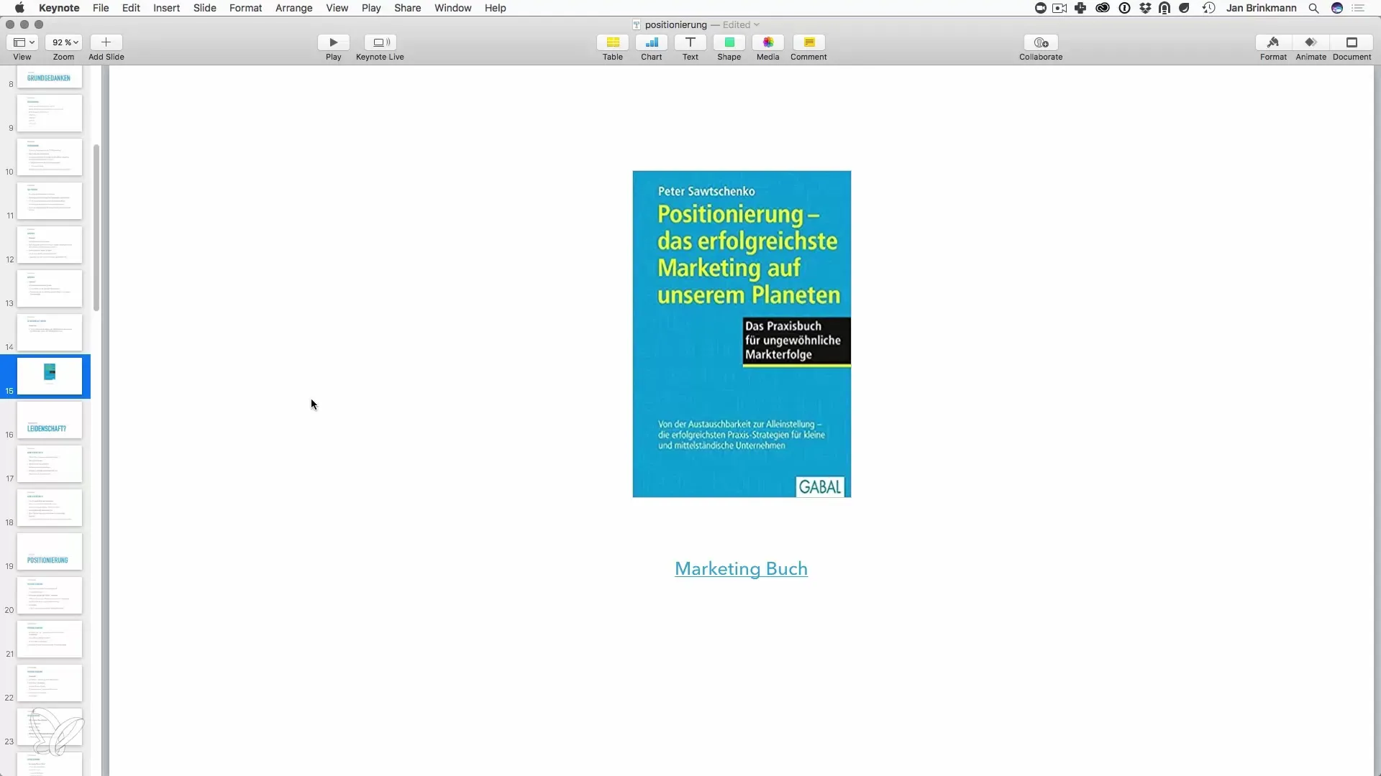Click the document proxy icon beside positionierung
Image resolution: width=1381 pixels, height=776 pixels.
pyautogui.click(x=637, y=24)
